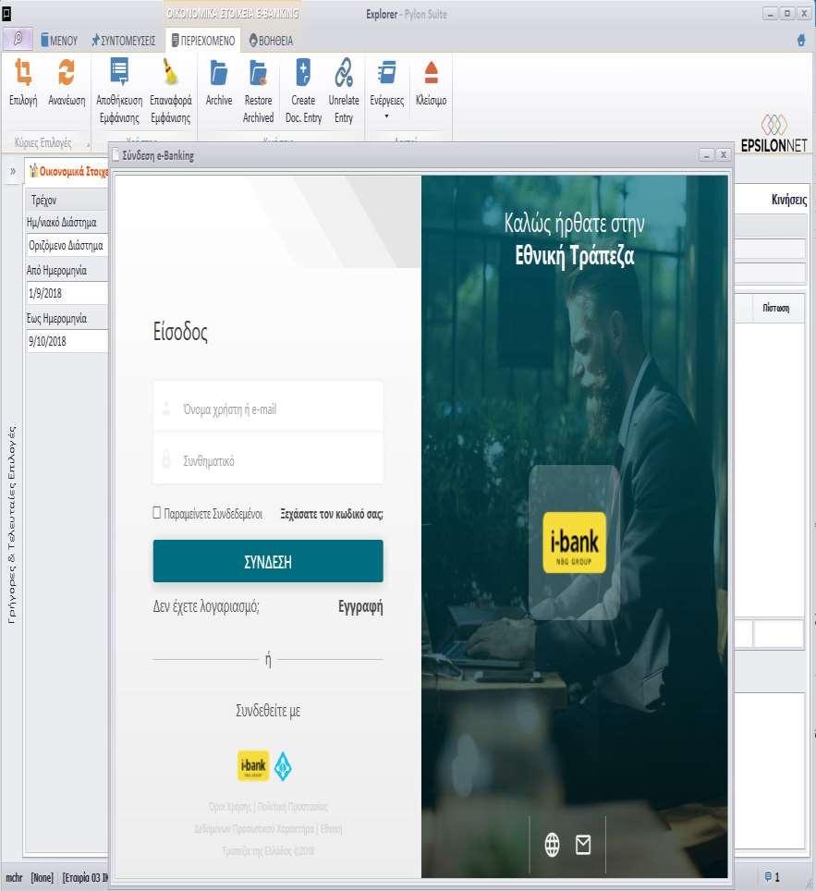Click the blue home icon at the top right

(801, 40)
